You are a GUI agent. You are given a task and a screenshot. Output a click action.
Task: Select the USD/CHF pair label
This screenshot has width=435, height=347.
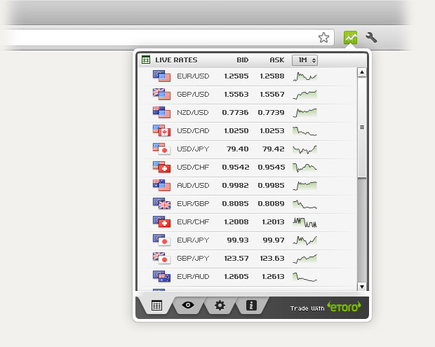pos(193,168)
